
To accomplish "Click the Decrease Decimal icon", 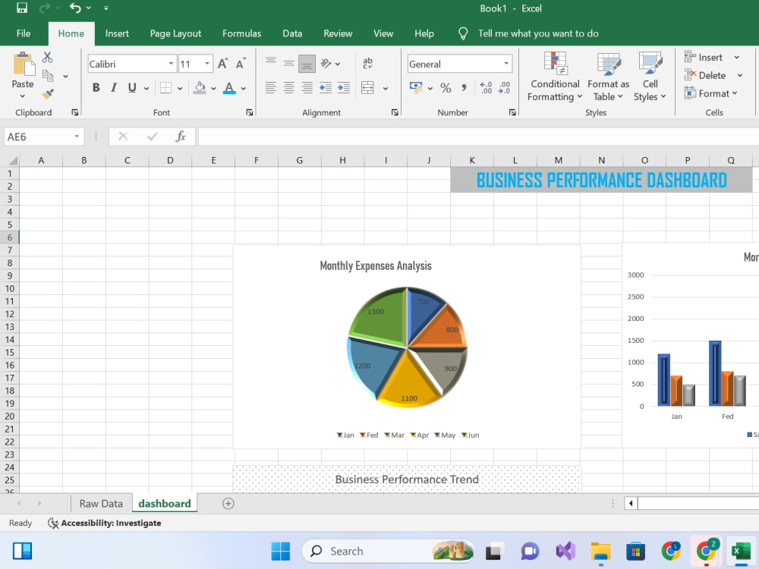I will pos(505,88).
